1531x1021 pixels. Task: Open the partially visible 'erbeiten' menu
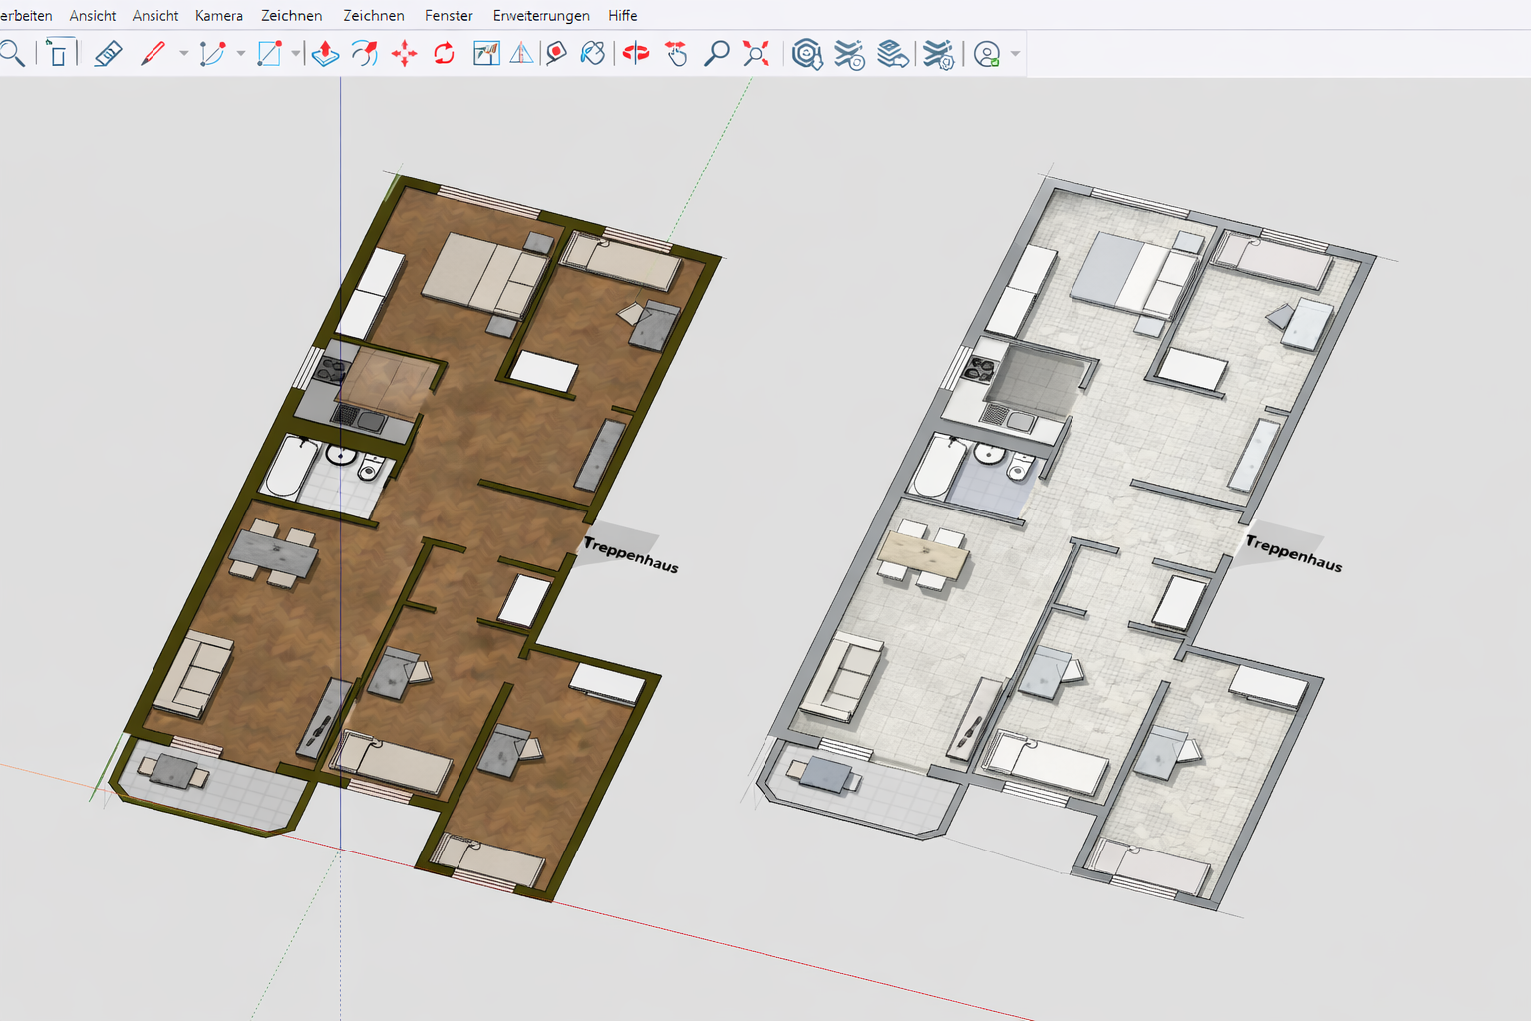coord(26,16)
